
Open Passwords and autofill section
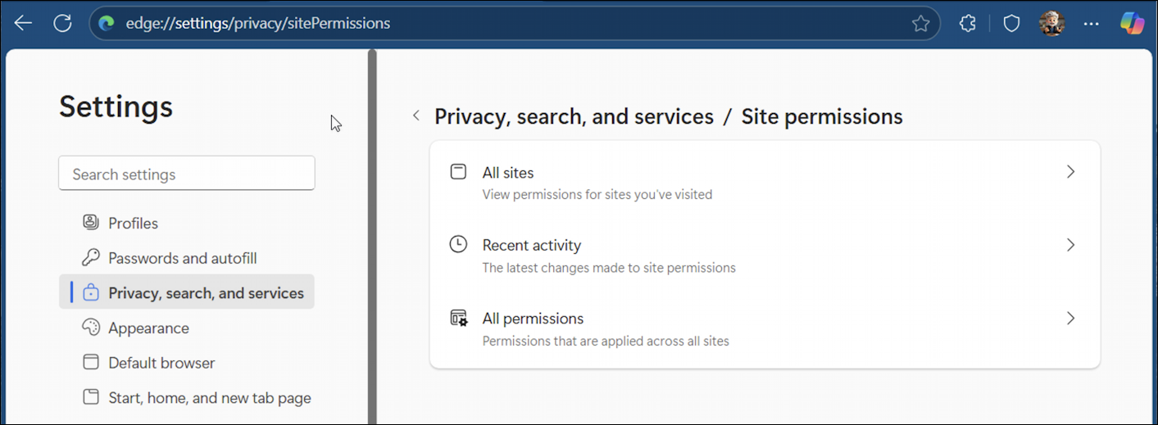(x=187, y=258)
